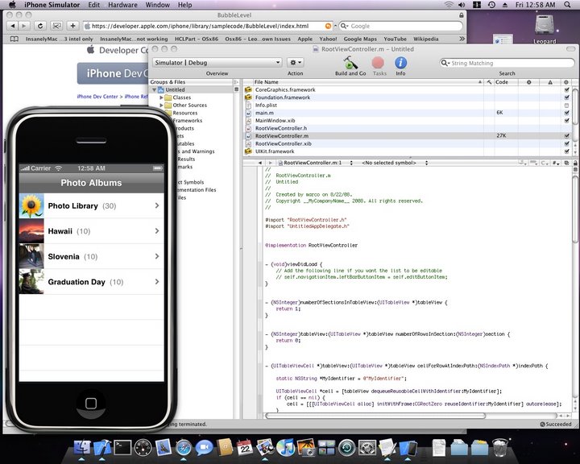Sort by File Name column header
Screen dimensions: 580x464
(x=368, y=82)
